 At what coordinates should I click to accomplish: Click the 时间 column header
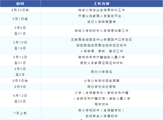click(x=20, y=4)
